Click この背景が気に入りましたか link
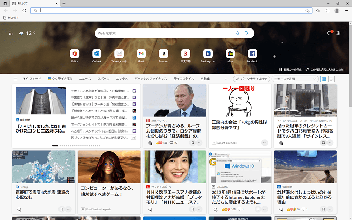This screenshot has width=352, height=220. (325, 69)
